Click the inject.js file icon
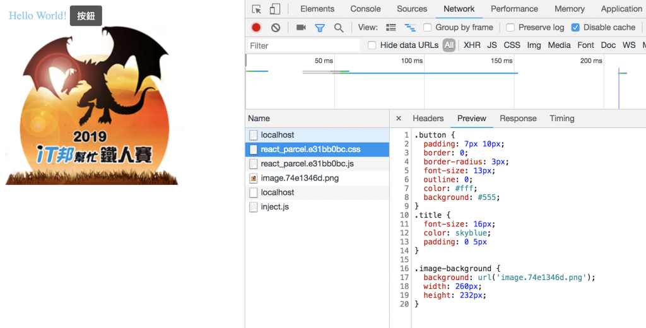The image size is (646, 328). [254, 207]
